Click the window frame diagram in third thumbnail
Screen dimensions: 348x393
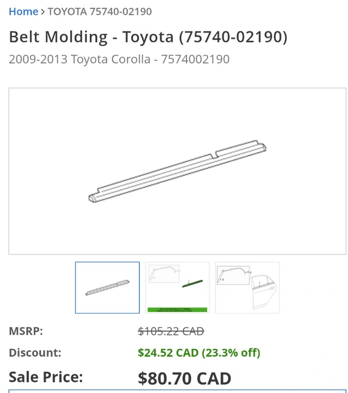[232, 275]
